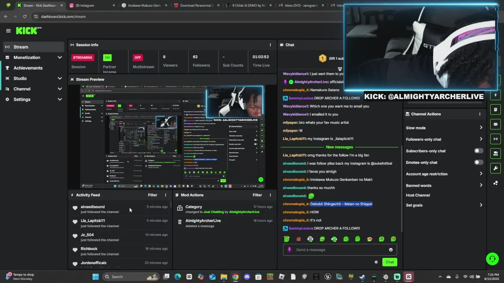Click the Stream Preview thumbnail
The width and height of the screenshot is (504, 283).
tap(172, 136)
